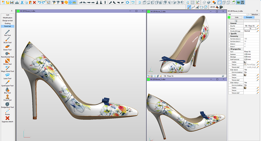The width and height of the screenshot is (261, 141).
Task: Collapse the General property section
Action: [229, 23]
